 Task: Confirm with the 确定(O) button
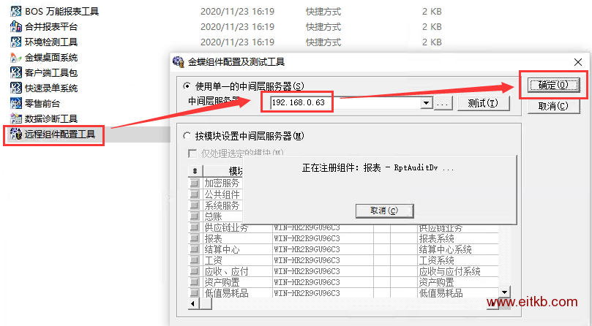click(x=553, y=85)
